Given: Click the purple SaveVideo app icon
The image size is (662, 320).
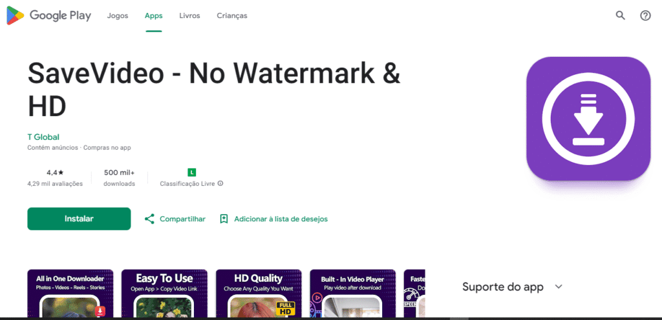Looking at the screenshot, I should pyautogui.click(x=588, y=119).
